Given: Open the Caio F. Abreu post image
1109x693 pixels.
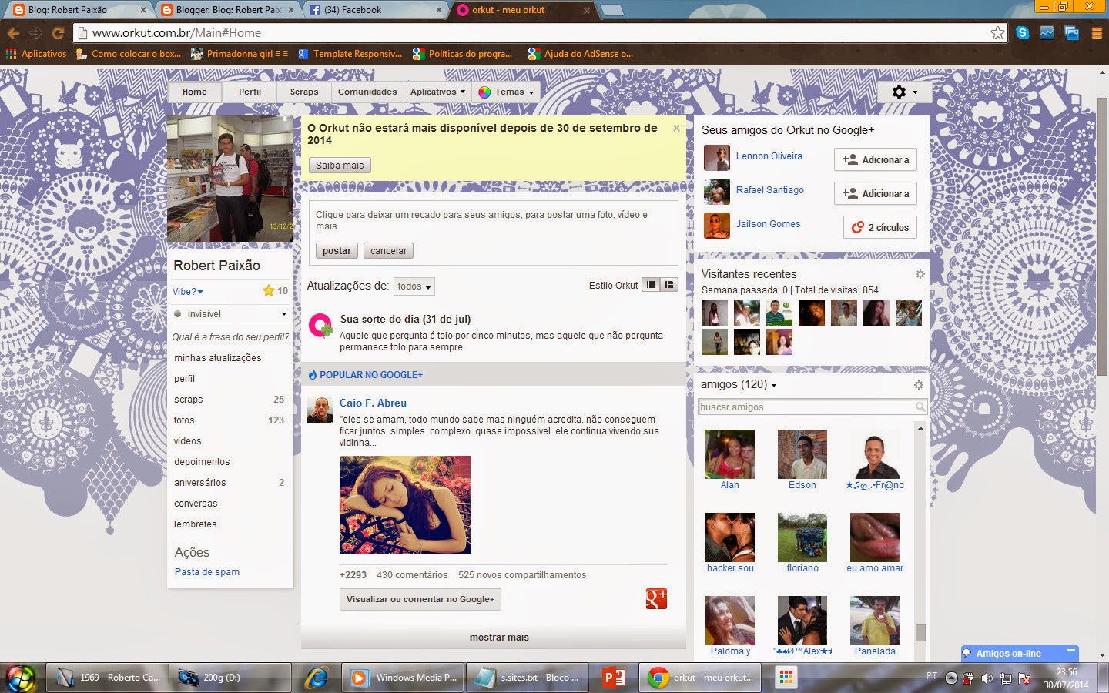Looking at the screenshot, I should click(405, 505).
